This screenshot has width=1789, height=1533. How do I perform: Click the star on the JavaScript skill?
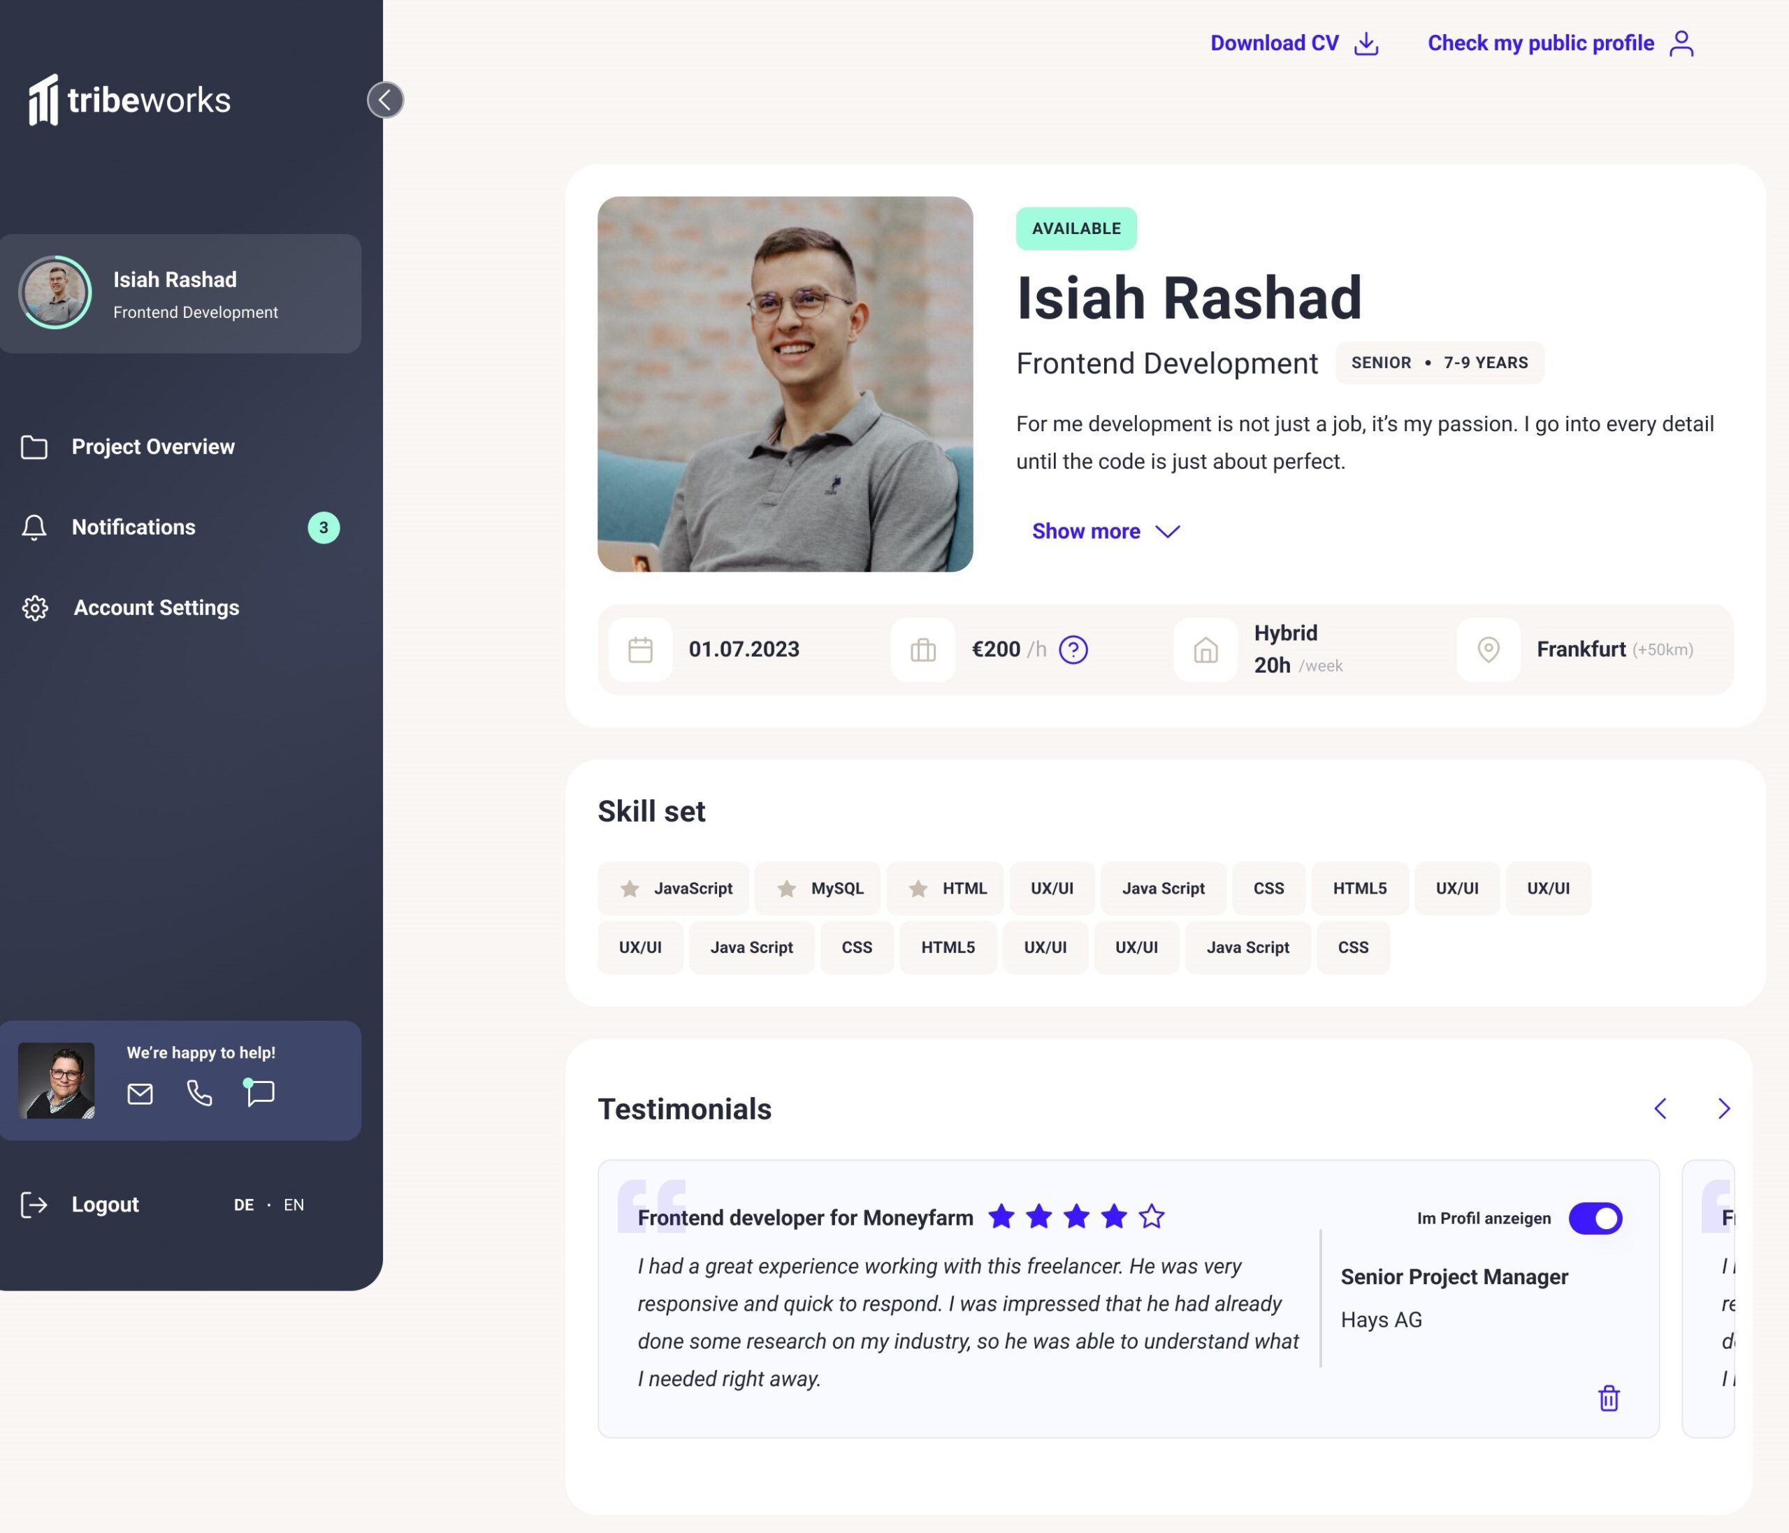[630, 888]
